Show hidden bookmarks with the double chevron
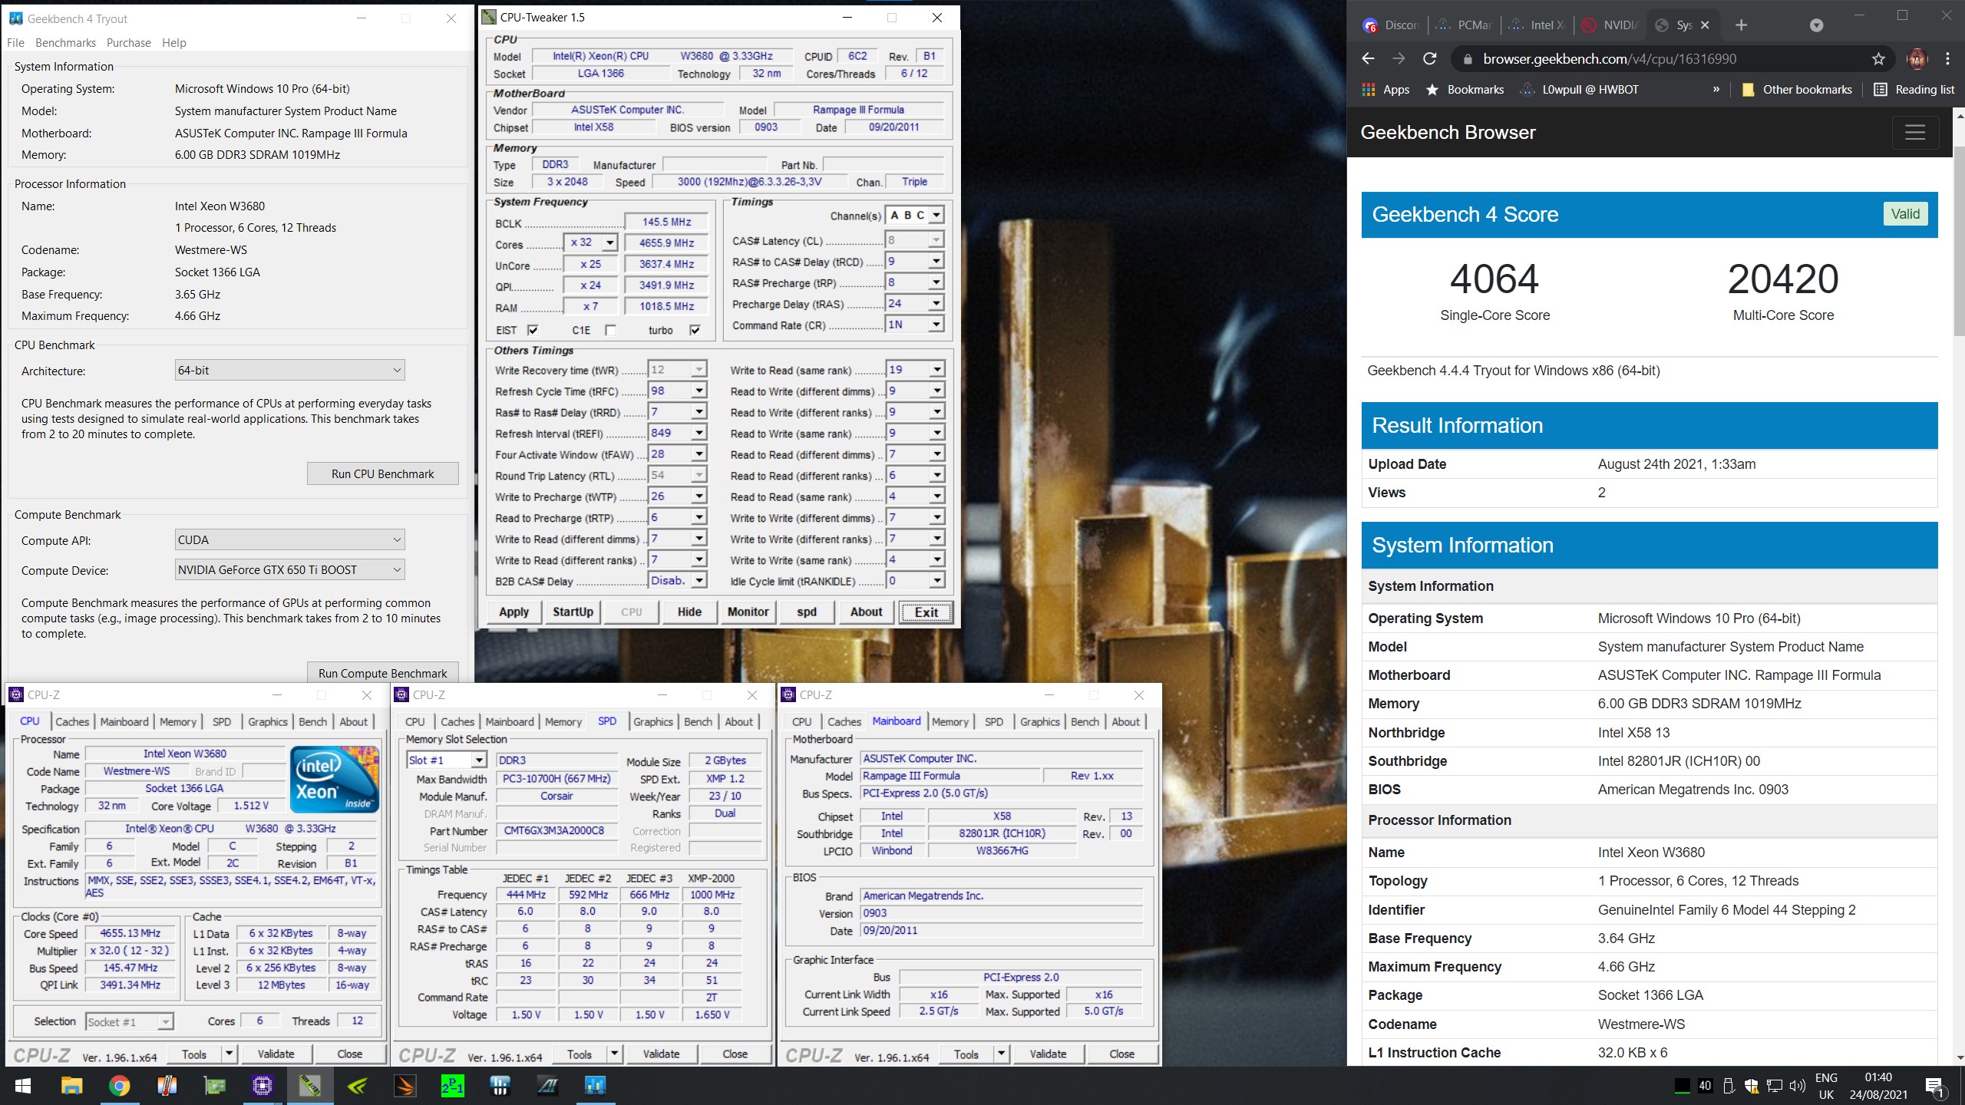The width and height of the screenshot is (1965, 1105). click(1716, 90)
